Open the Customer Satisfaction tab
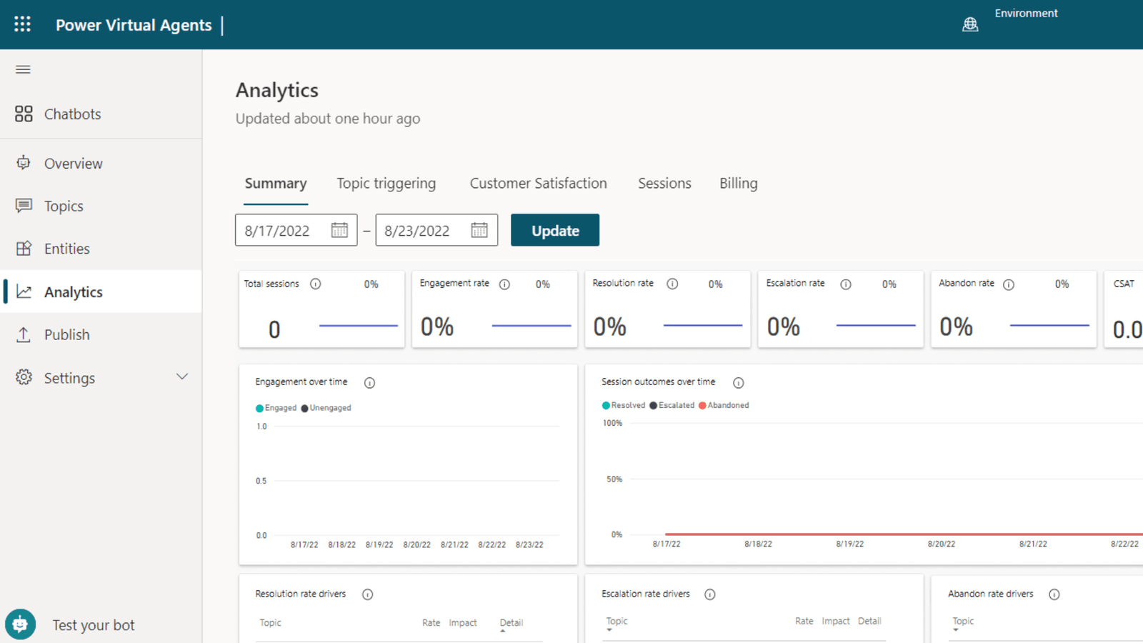 [x=539, y=184]
